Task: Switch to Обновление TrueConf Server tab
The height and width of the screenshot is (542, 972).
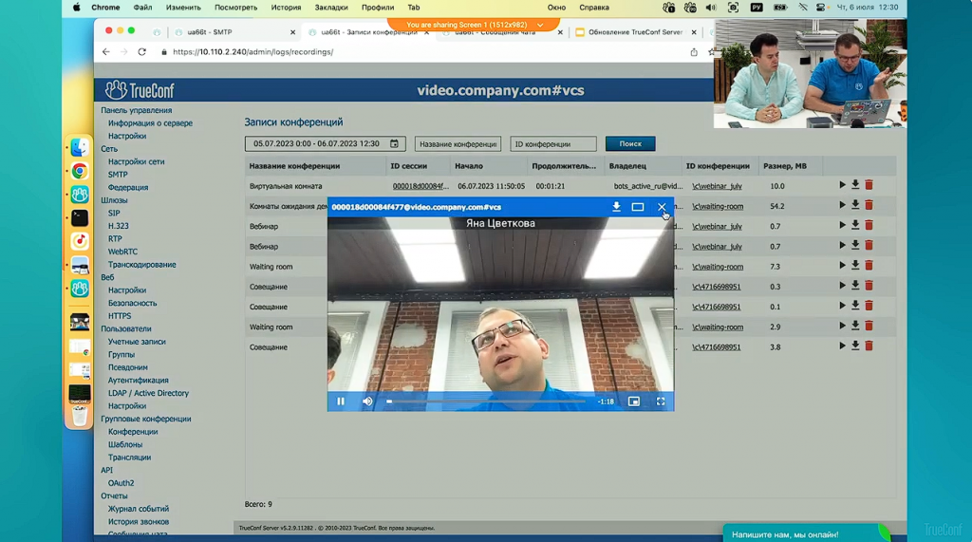Action: click(x=635, y=32)
